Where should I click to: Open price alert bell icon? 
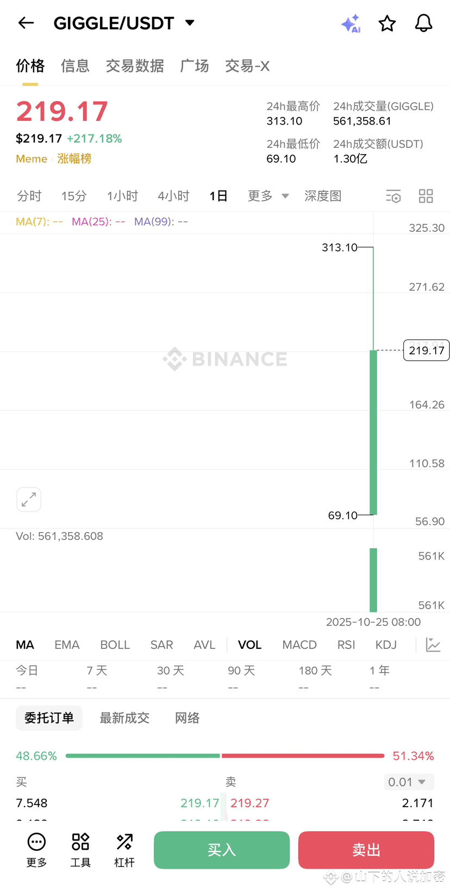point(423,23)
